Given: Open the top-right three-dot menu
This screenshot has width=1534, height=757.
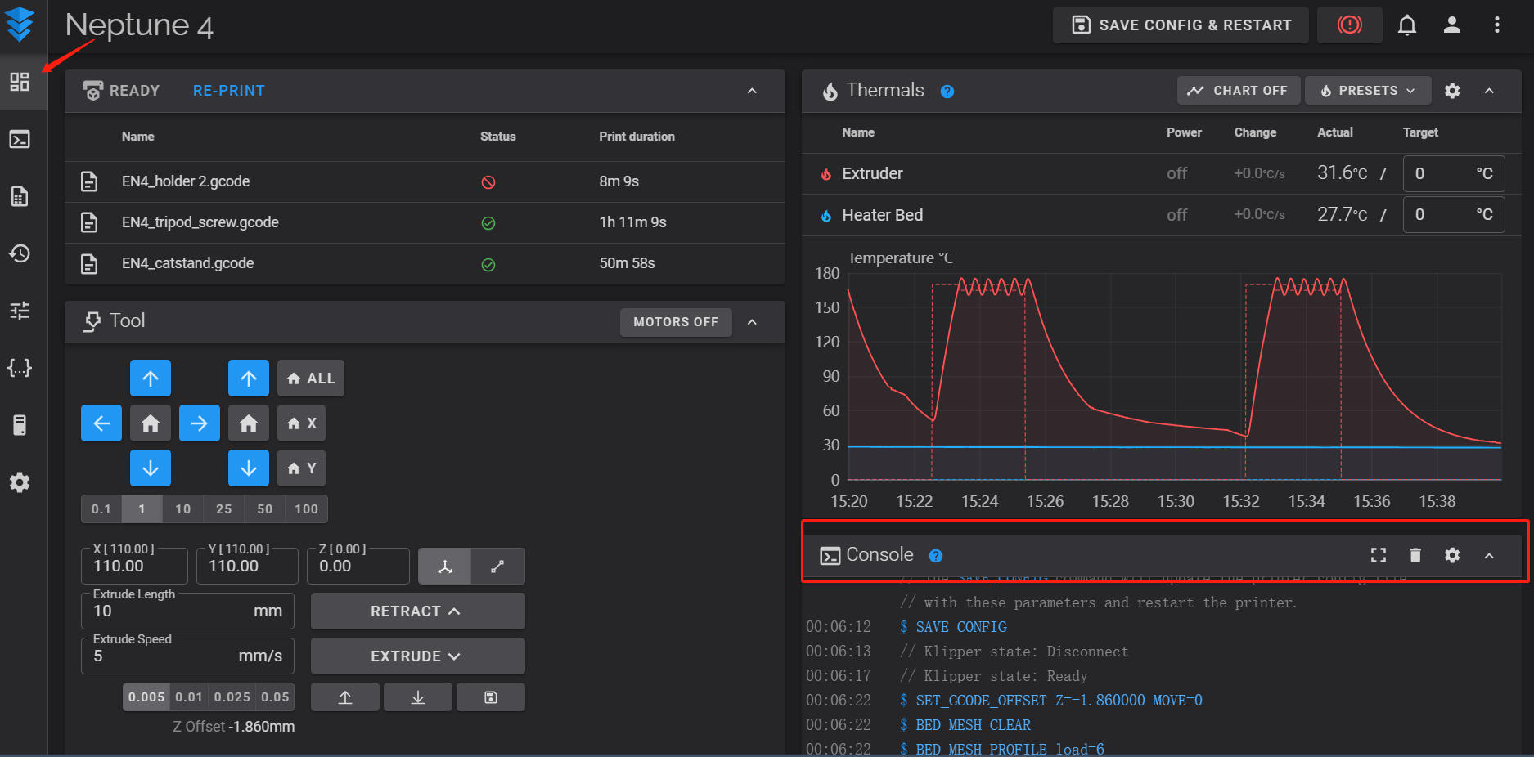Looking at the screenshot, I should [x=1496, y=25].
